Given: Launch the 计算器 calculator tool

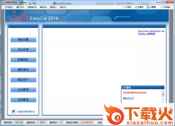Looking at the screenshot, I should [x=151, y=7].
